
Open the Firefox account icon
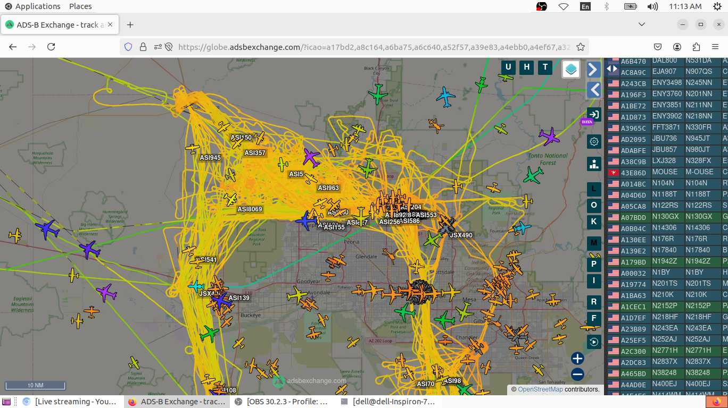[677, 47]
